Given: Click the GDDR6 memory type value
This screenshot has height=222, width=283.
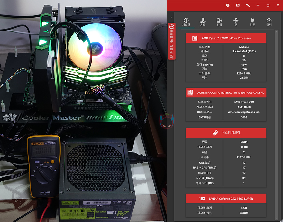Looking at the screenshot, I should [x=244, y=213].
